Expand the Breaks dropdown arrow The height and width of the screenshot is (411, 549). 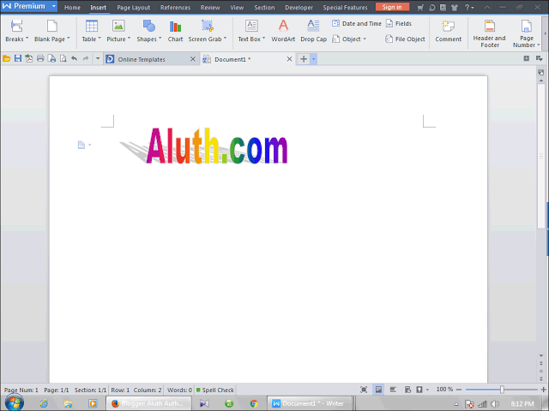27,39
